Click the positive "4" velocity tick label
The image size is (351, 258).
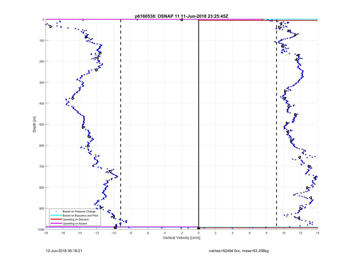coord(233,233)
